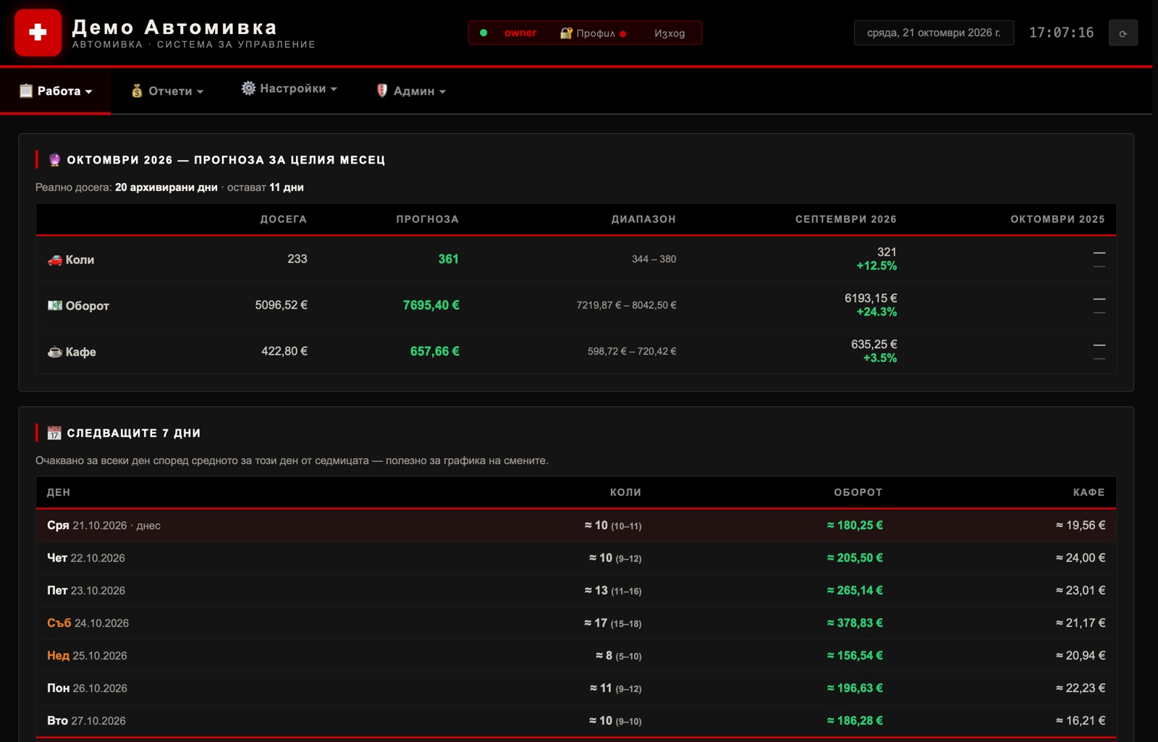Select the row Пет 23.10.2026
The image size is (1158, 742).
coord(576,591)
